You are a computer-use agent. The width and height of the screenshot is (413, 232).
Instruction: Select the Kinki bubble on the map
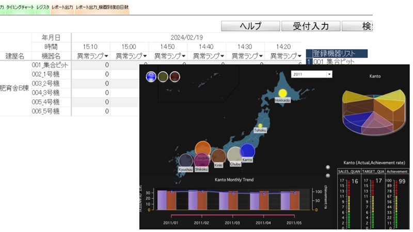(218, 156)
